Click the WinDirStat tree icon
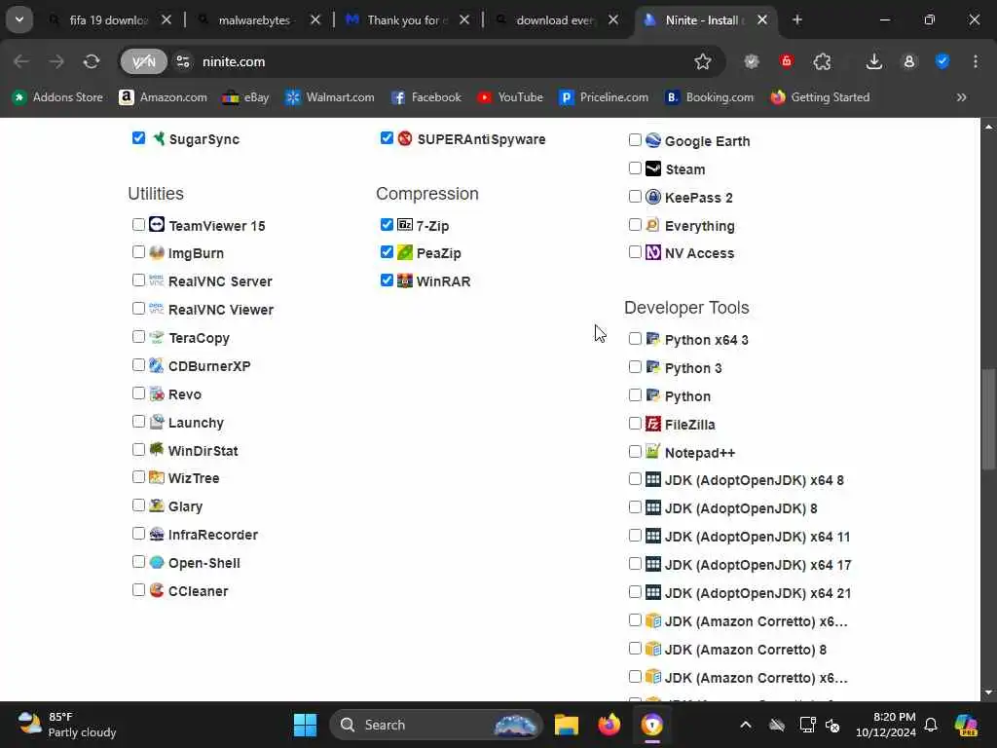Image resolution: width=997 pixels, height=748 pixels. 157,450
